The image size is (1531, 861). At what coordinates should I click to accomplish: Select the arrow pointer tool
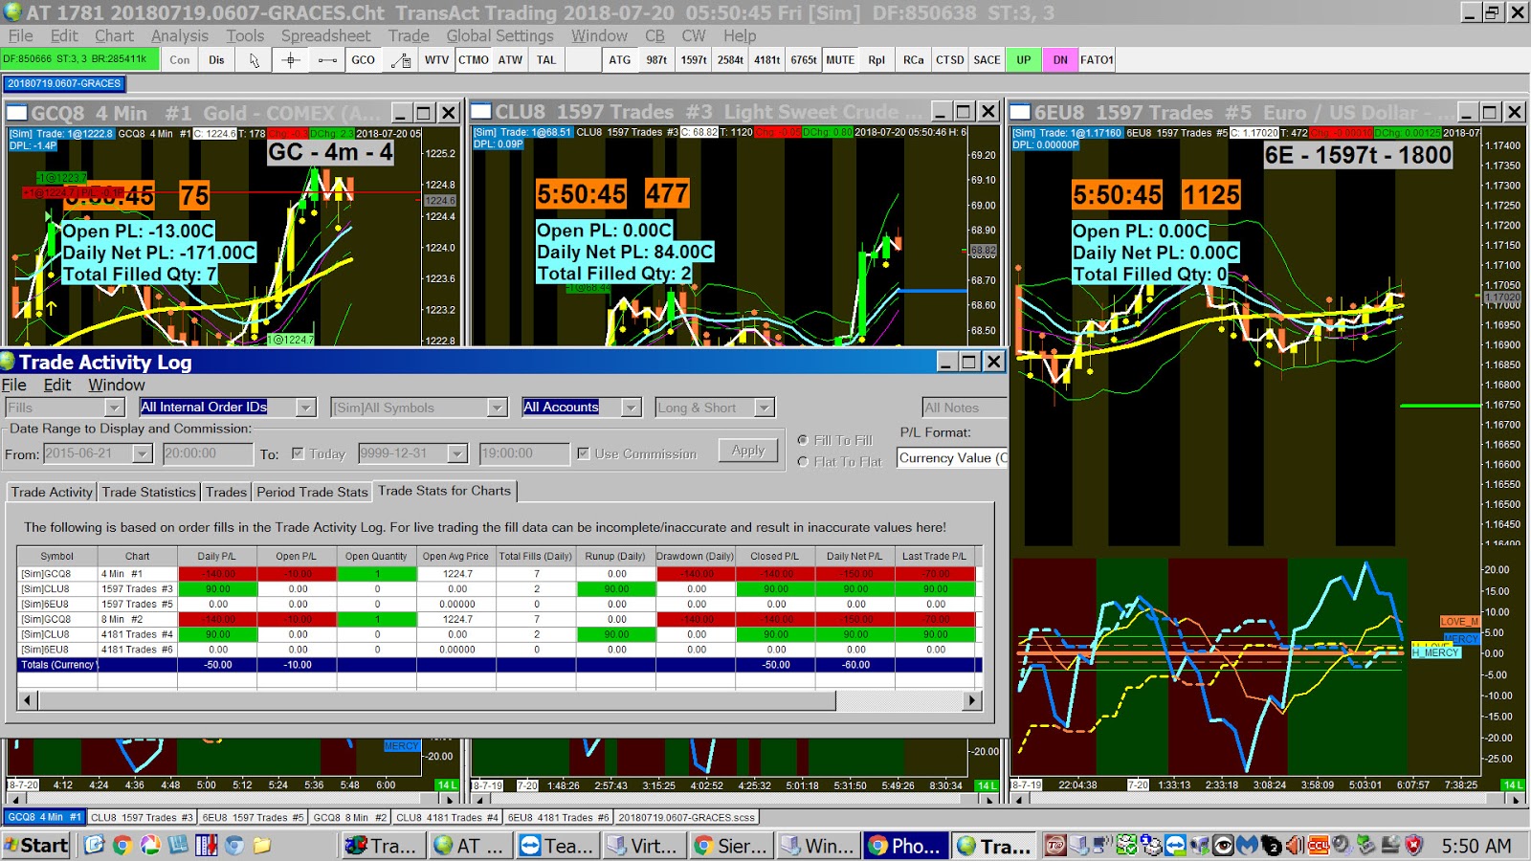coord(254,59)
